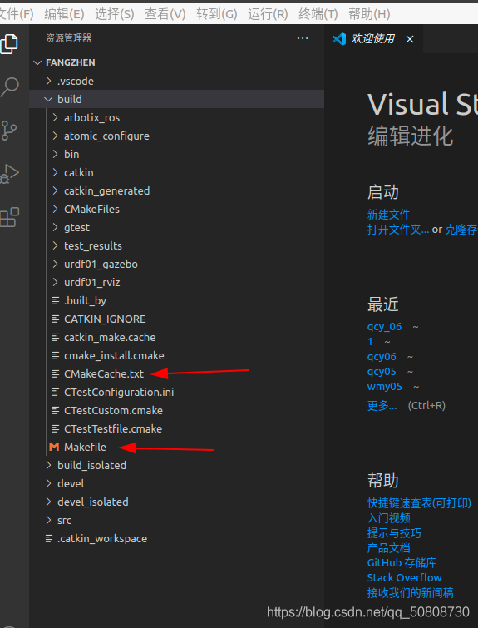478x628 pixels.
Task: Expand the catkin folder
Action: pos(55,173)
